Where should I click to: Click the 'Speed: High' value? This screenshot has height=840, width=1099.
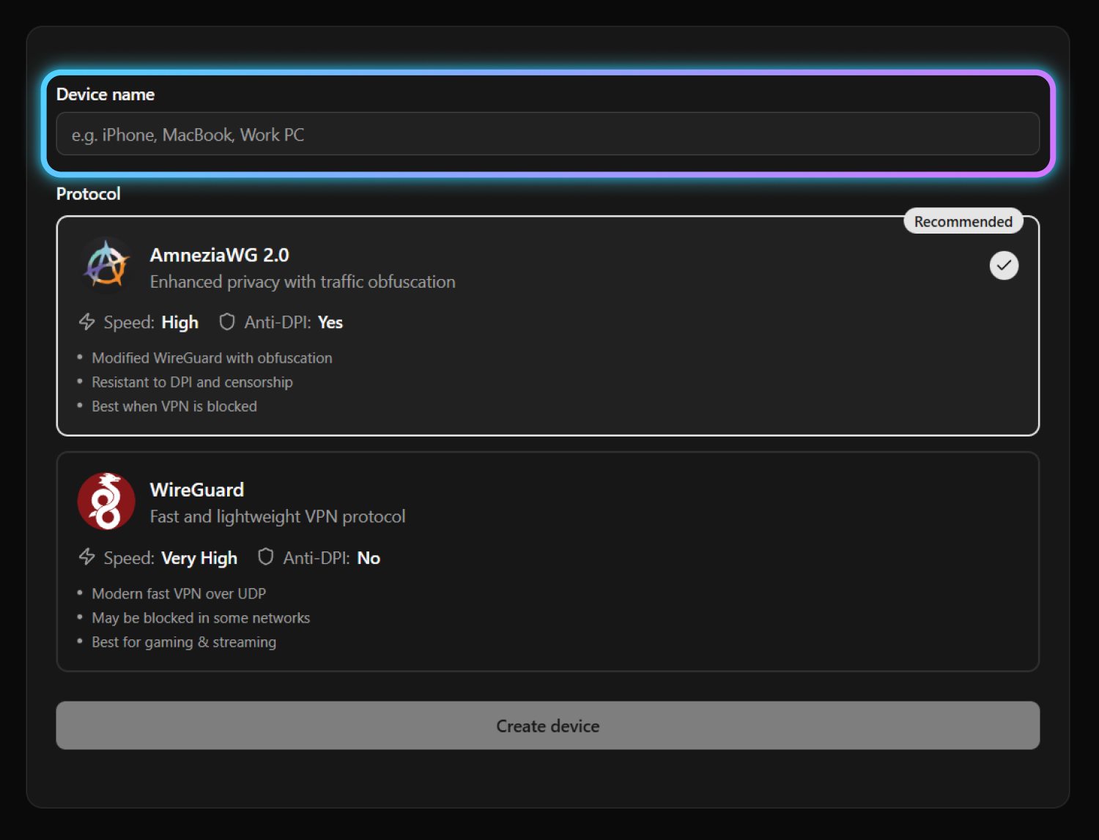(180, 322)
